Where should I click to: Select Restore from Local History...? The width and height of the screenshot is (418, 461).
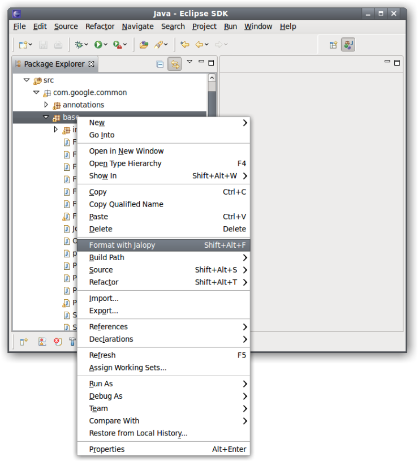pyautogui.click(x=163, y=433)
